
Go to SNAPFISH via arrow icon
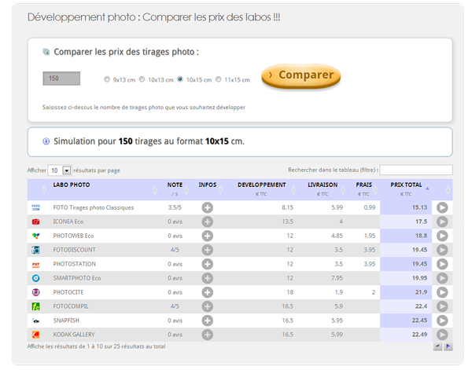click(442, 321)
